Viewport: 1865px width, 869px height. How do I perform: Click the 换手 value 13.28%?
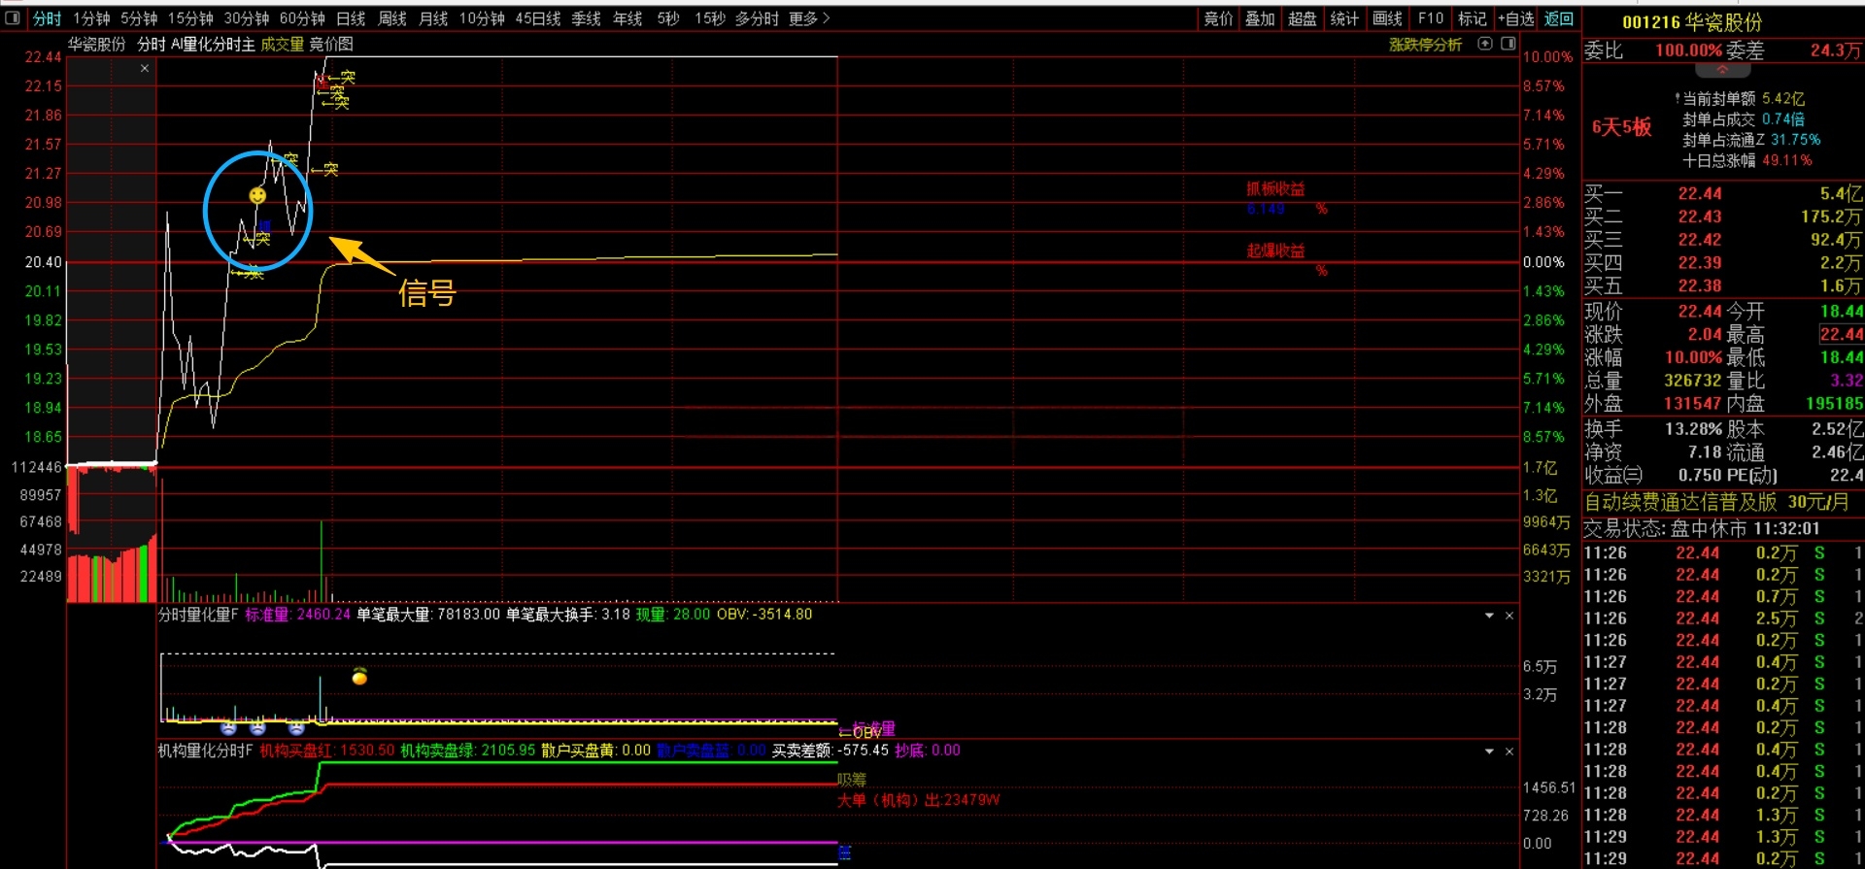(x=1693, y=429)
